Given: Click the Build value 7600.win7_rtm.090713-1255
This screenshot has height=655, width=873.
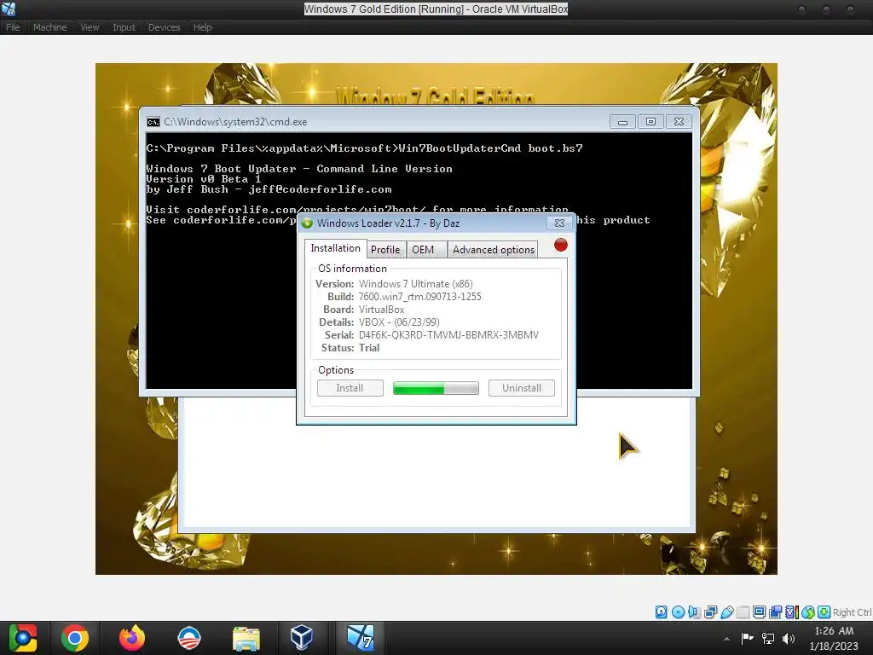Looking at the screenshot, I should tap(419, 297).
